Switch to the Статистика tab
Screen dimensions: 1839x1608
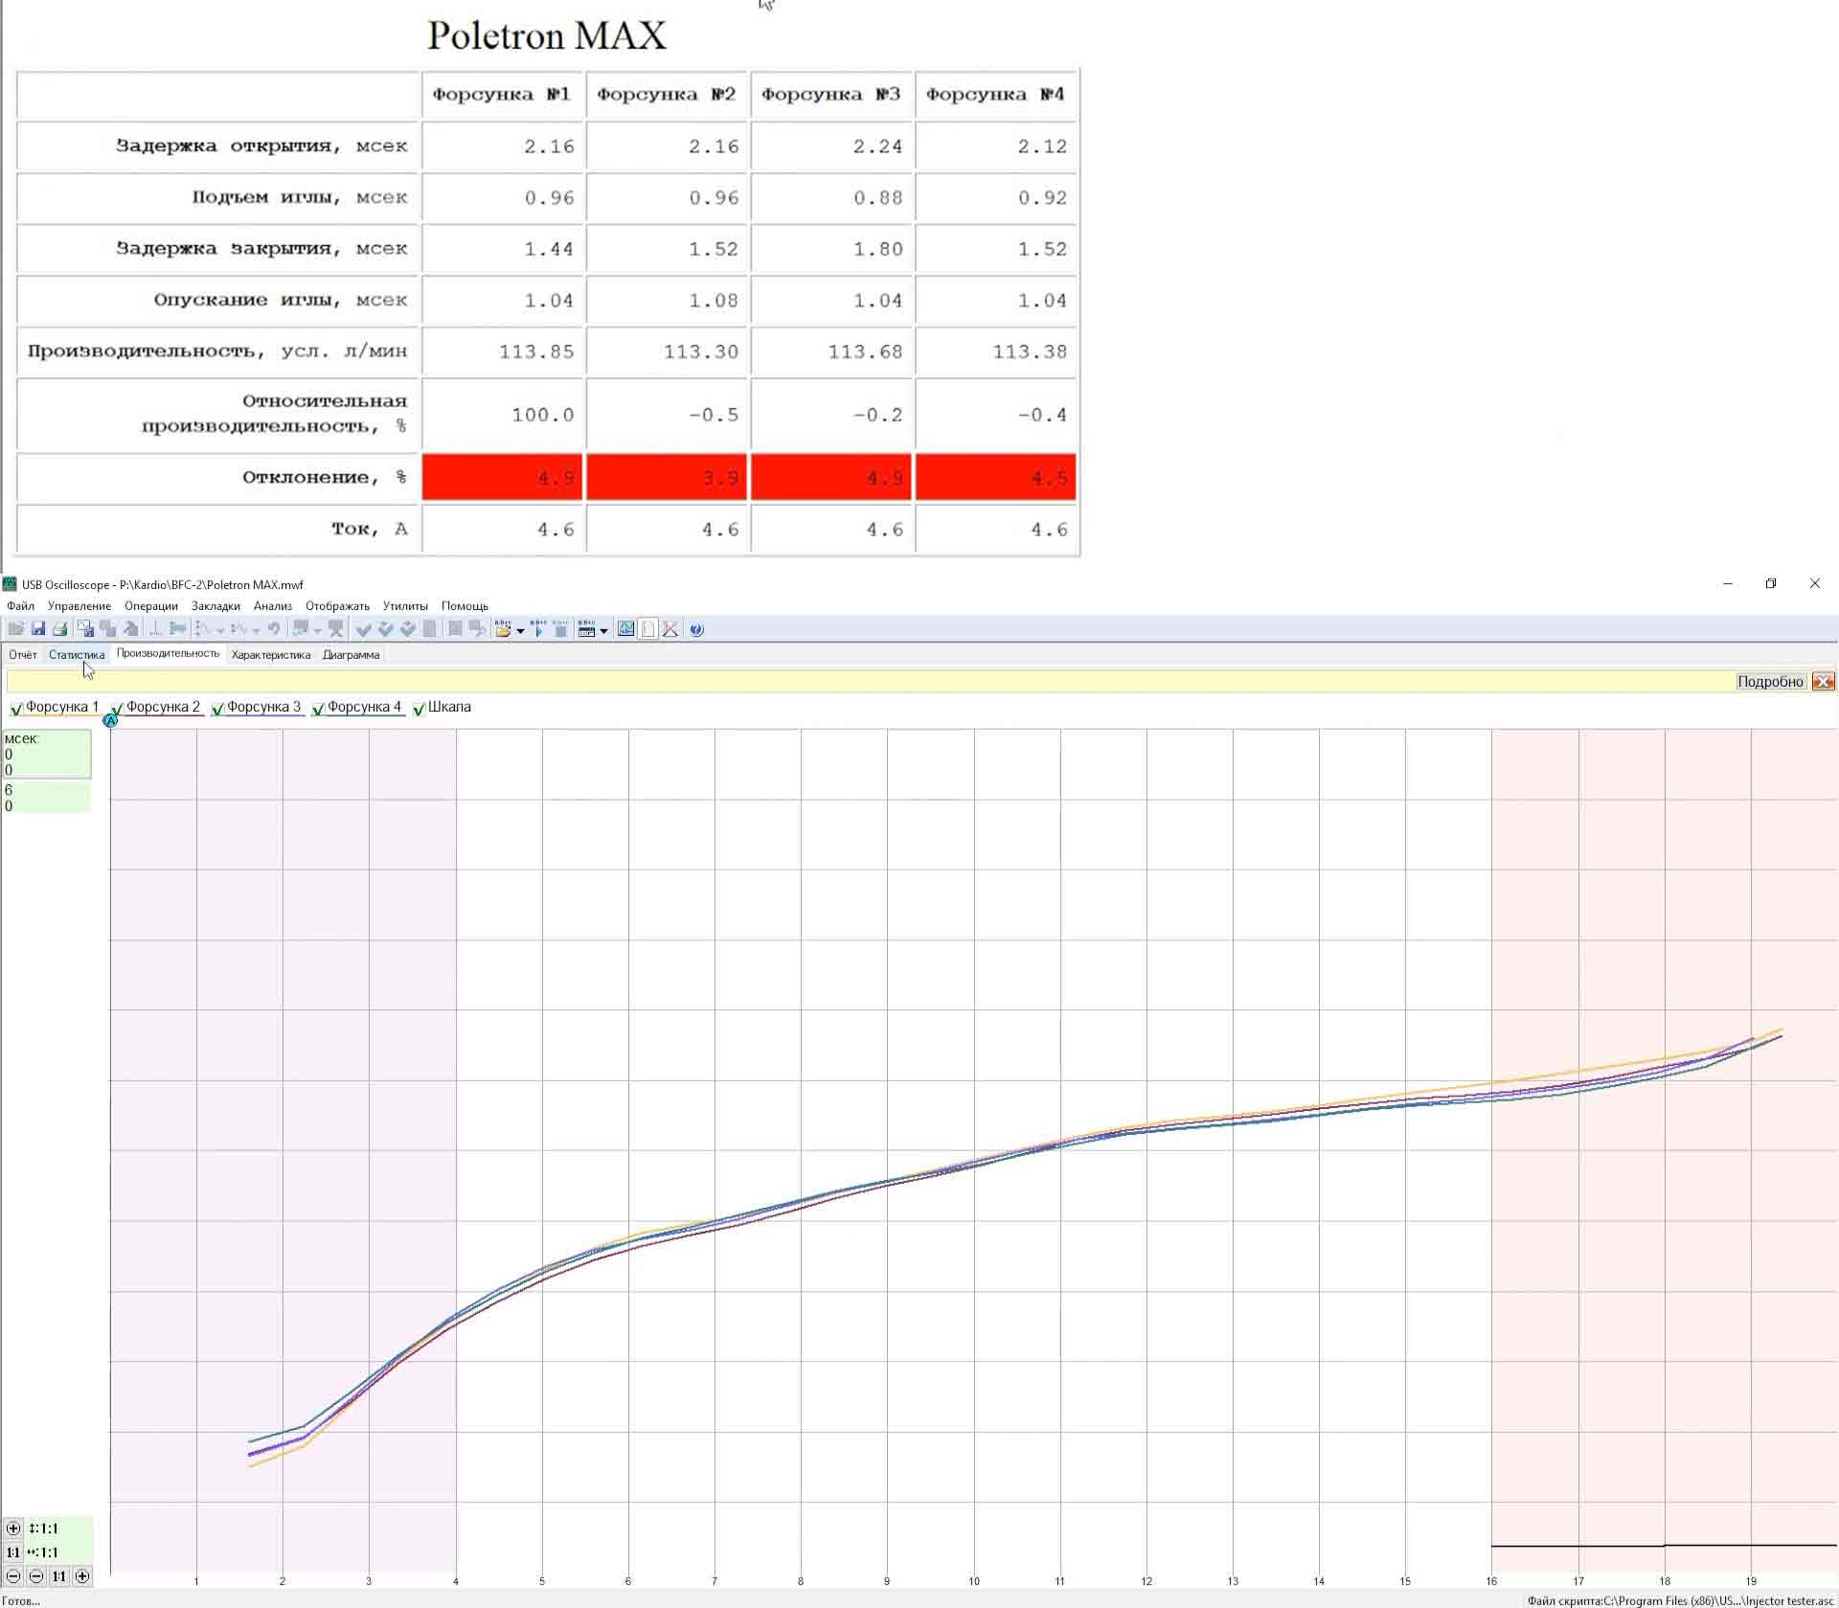(x=77, y=655)
